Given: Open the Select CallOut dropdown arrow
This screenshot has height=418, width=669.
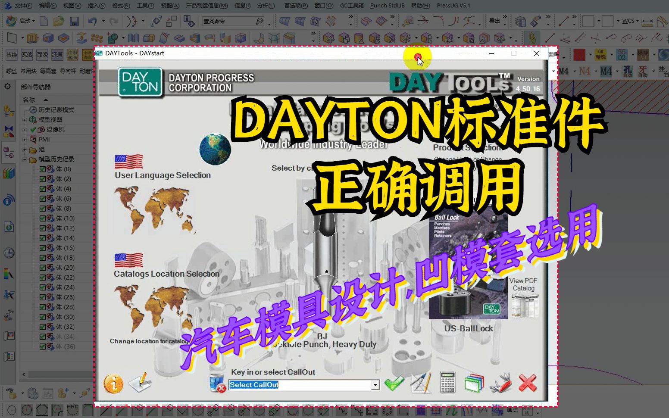Looking at the screenshot, I should (375, 385).
